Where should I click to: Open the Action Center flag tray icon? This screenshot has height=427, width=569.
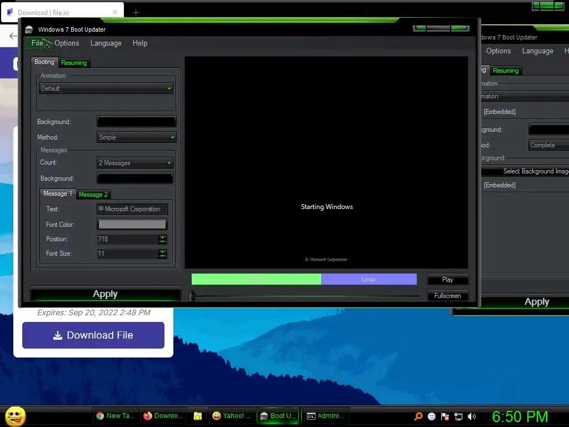point(445,416)
